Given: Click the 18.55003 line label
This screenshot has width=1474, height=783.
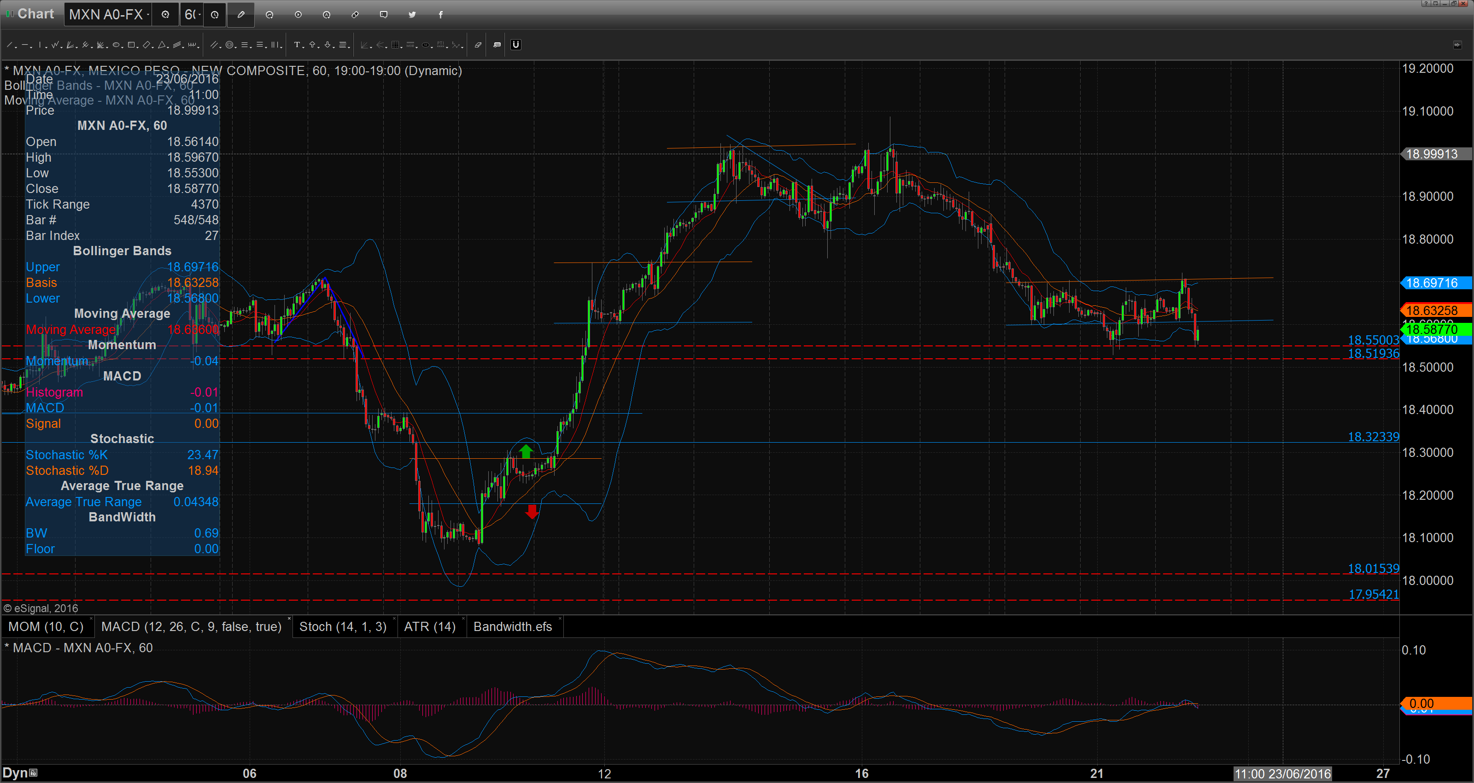Looking at the screenshot, I should coord(1373,340).
